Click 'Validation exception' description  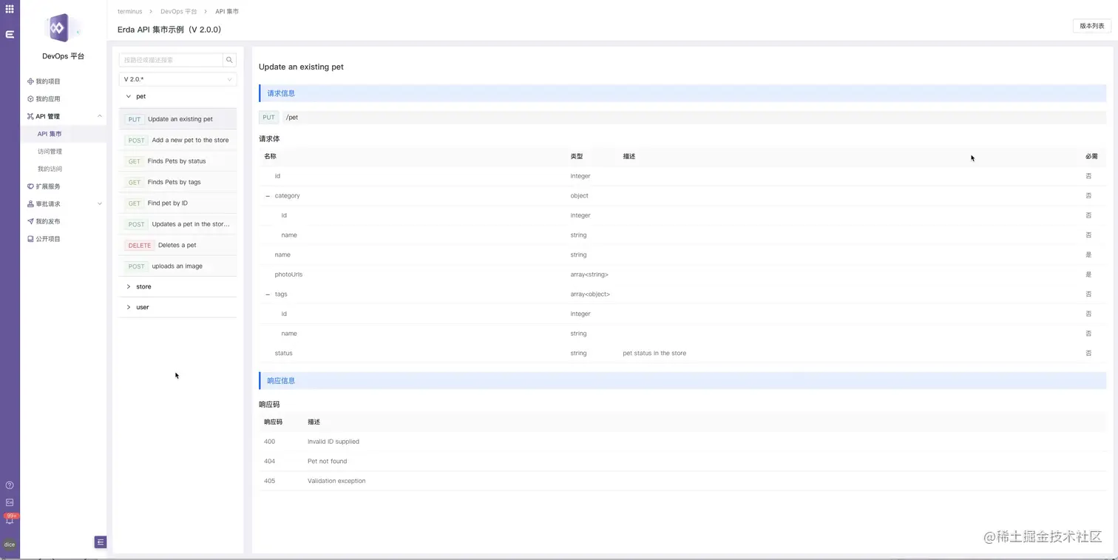click(x=336, y=481)
